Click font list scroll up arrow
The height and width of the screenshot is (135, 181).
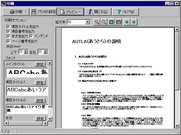point(50,63)
